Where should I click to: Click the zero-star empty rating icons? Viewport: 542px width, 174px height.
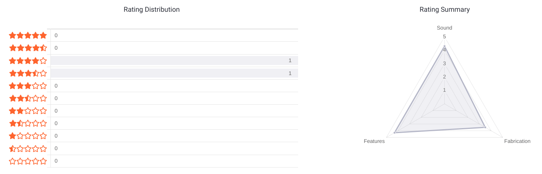click(x=28, y=161)
